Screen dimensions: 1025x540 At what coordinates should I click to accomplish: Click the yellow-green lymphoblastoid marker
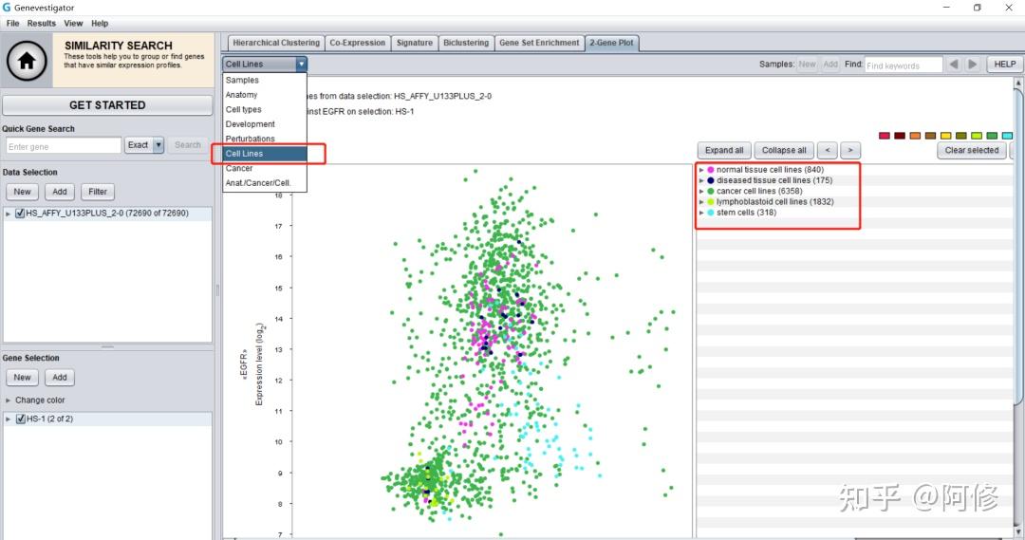tap(711, 202)
